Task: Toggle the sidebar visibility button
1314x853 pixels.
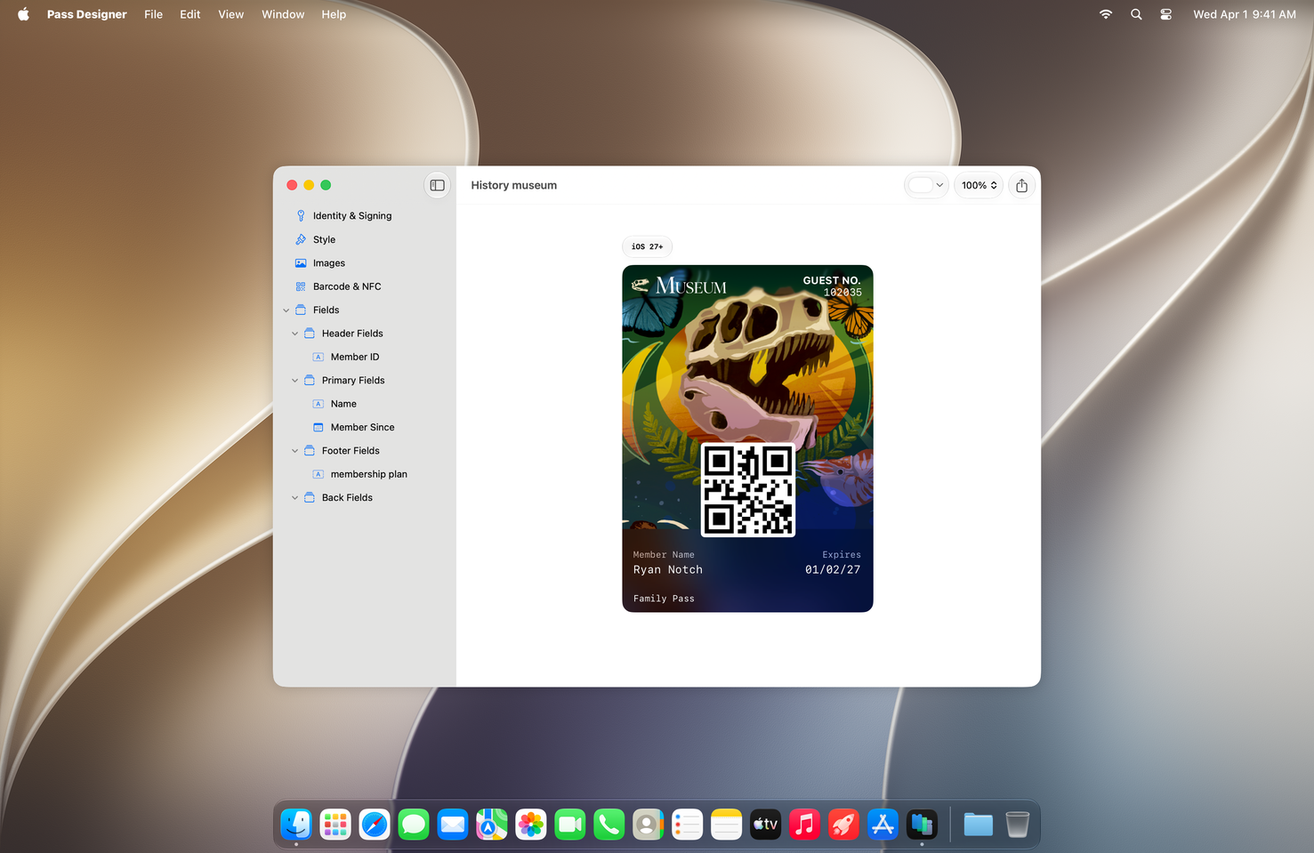Action: 437,185
